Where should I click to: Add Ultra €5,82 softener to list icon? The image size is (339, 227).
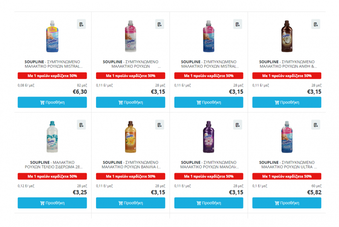316,125
